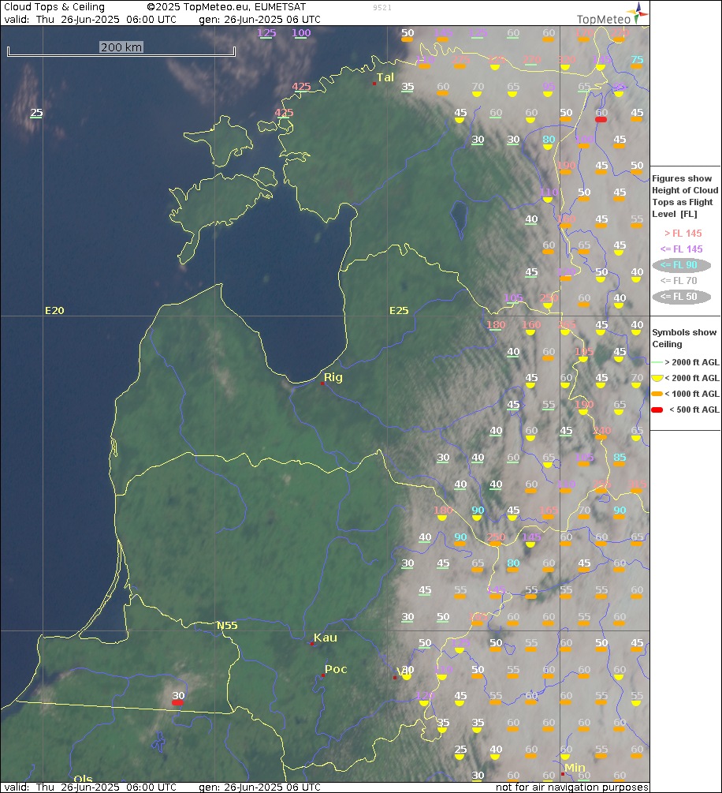Click the footer 'valid: Thu 26-Jun-2025 06:00 UTC' text
Screen dimensions: 722x793
pos(91,787)
